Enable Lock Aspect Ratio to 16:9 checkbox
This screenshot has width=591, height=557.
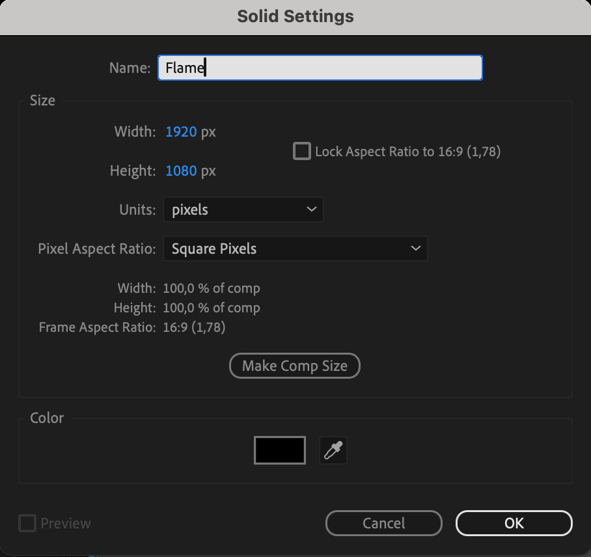pyautogui.click(x=302, y=152)
